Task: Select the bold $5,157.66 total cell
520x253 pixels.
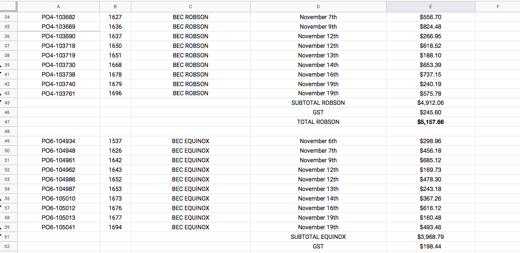Action: tap(430, 122)
